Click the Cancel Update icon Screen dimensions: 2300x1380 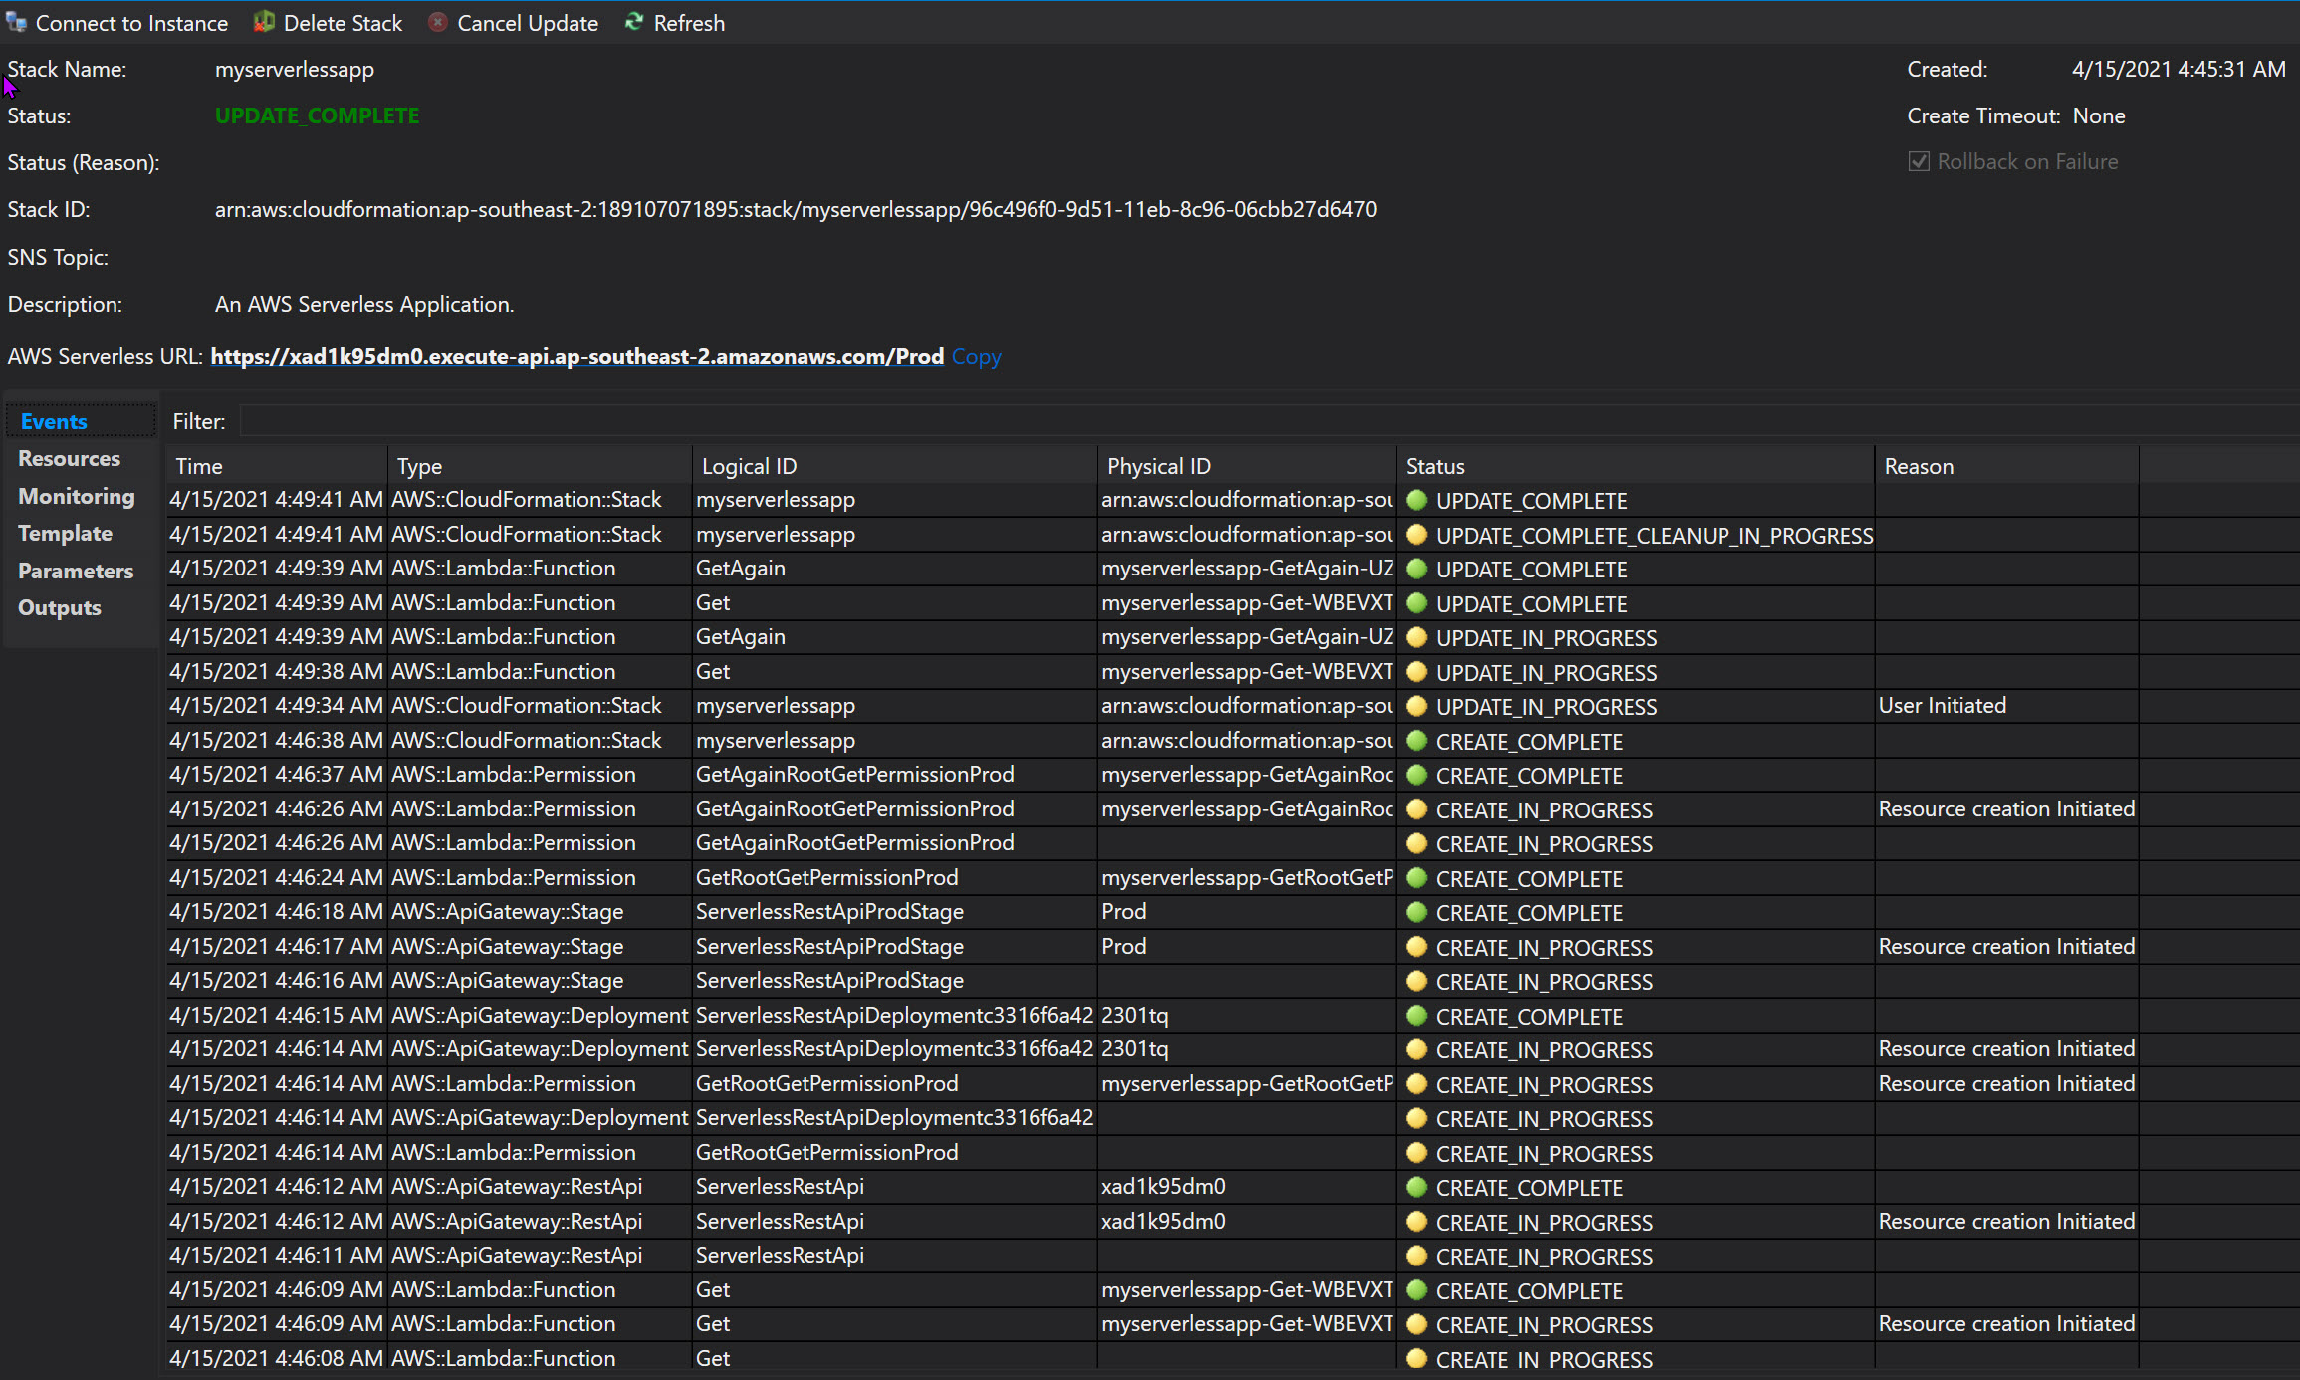click(x=437, y=22)
